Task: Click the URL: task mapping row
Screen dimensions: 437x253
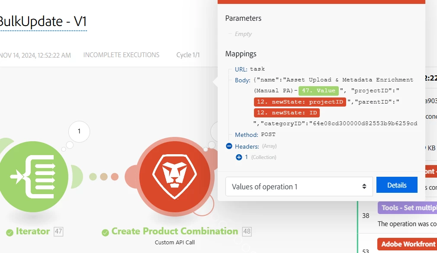Action: click(250, 69)
